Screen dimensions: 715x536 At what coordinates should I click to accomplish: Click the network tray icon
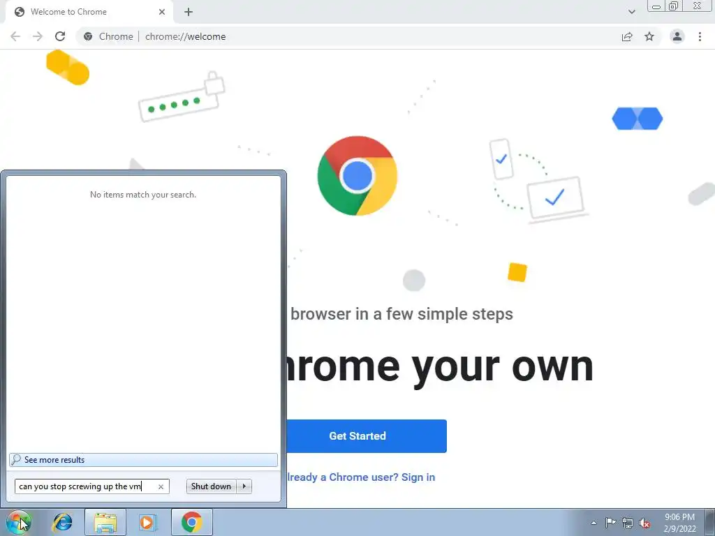click(628, 523)
